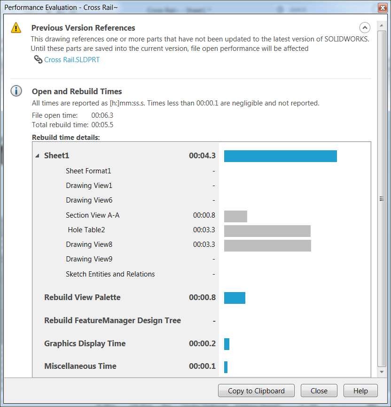The width and height of the screenshot is (391, 407).
Task: Select the Sheet1 row label
Action: (56, 156)
